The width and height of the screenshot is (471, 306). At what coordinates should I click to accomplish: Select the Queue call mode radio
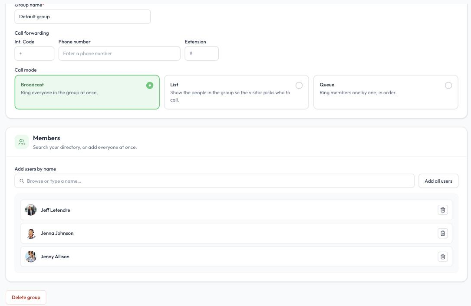point(448,86)
